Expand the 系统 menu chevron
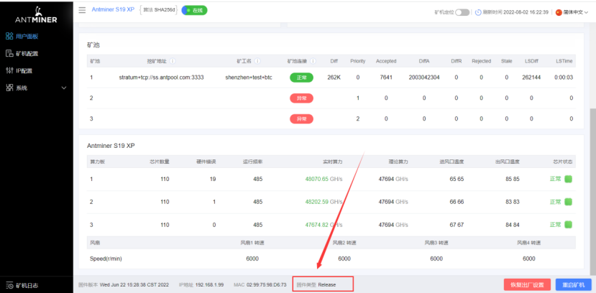The height and width of the screenshot is (293, 596). tap(64, 88)
